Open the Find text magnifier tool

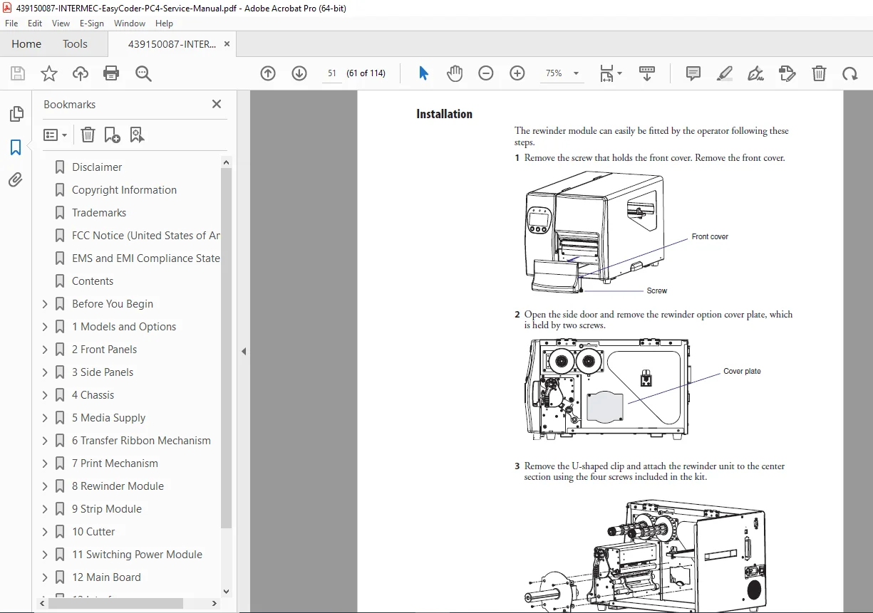144,73
